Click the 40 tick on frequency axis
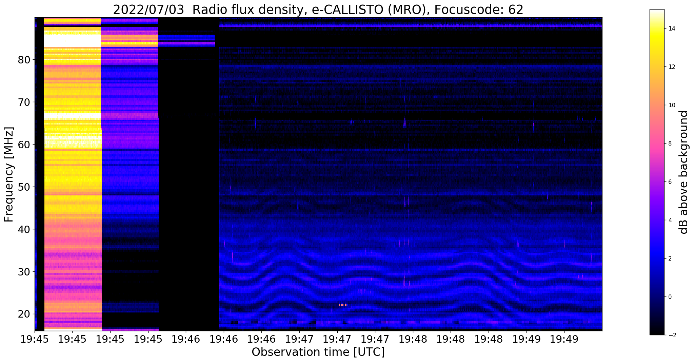 [24, 229]
